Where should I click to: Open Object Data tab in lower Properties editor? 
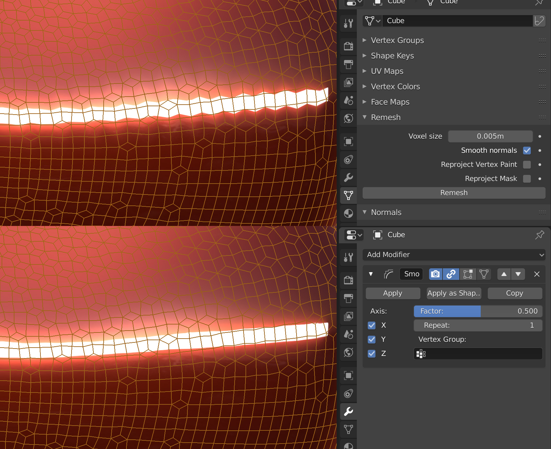(349, 429)
